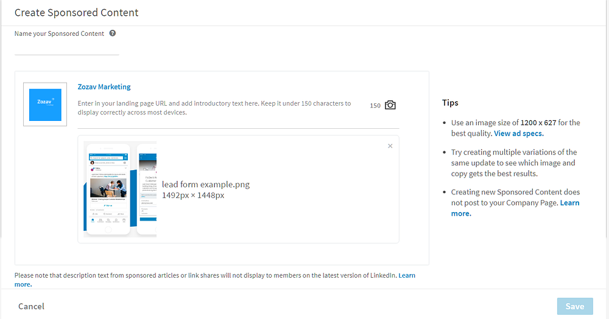Open the lead form example image preview
Viewport: 609px width, 319px height.
point(120,189)
